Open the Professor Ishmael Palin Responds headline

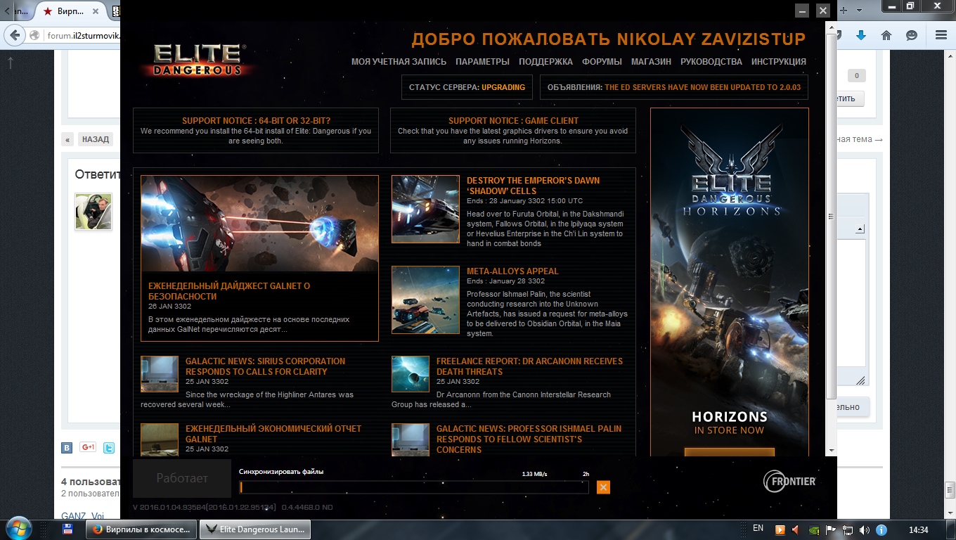529,439
